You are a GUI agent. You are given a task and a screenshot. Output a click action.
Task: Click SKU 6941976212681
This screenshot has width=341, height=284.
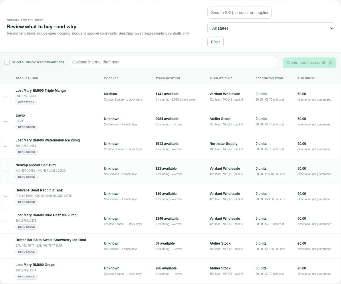(x=26, y=146)
